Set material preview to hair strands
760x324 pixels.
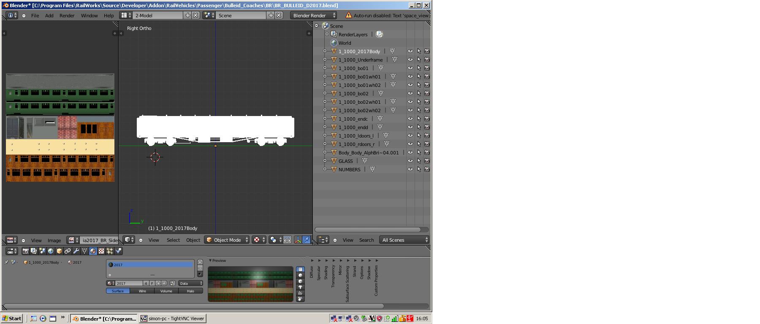tap(300, 293)
